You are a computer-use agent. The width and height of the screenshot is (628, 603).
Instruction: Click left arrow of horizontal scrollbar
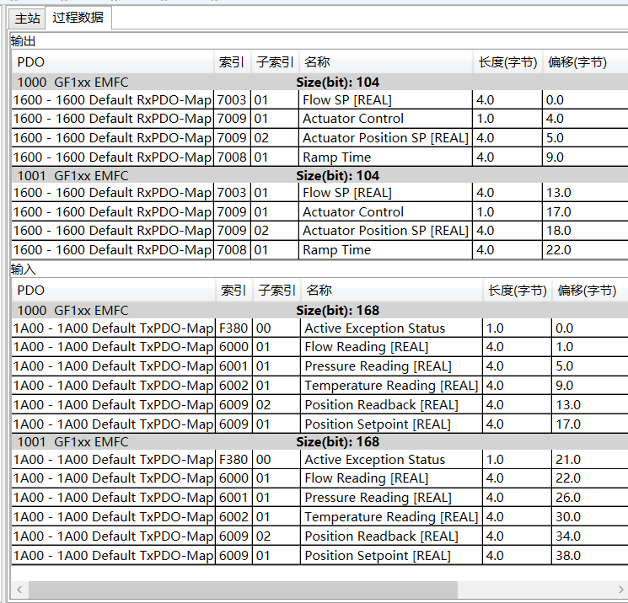coord(19,589)
